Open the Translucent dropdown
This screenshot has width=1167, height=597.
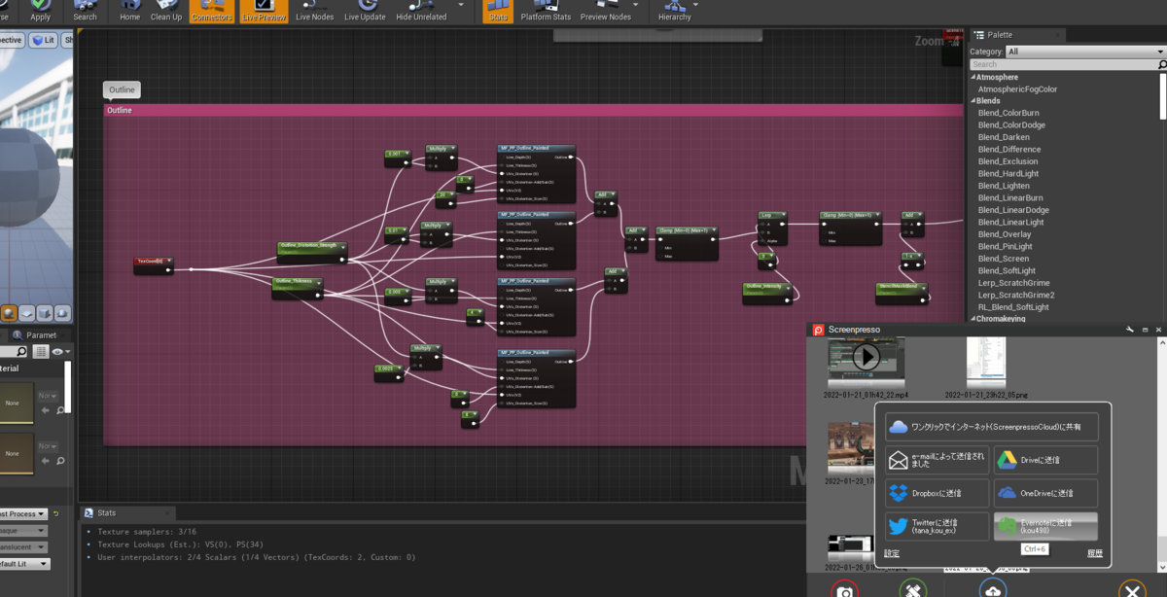(21, 547)
